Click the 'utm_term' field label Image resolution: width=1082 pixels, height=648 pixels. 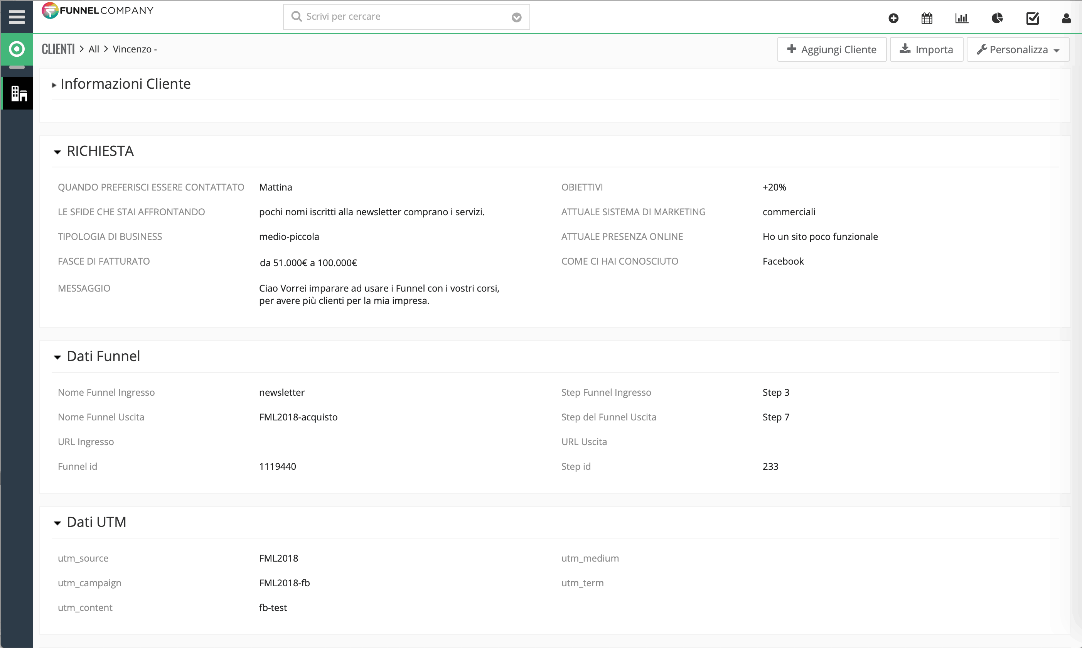coord(582,583)
